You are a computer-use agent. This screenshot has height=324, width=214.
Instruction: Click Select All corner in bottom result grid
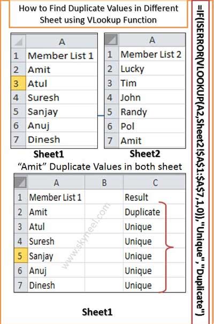coord(21,183)
